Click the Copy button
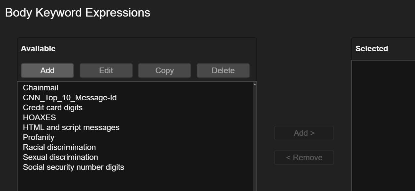The image size is (415, 191). 165,71
